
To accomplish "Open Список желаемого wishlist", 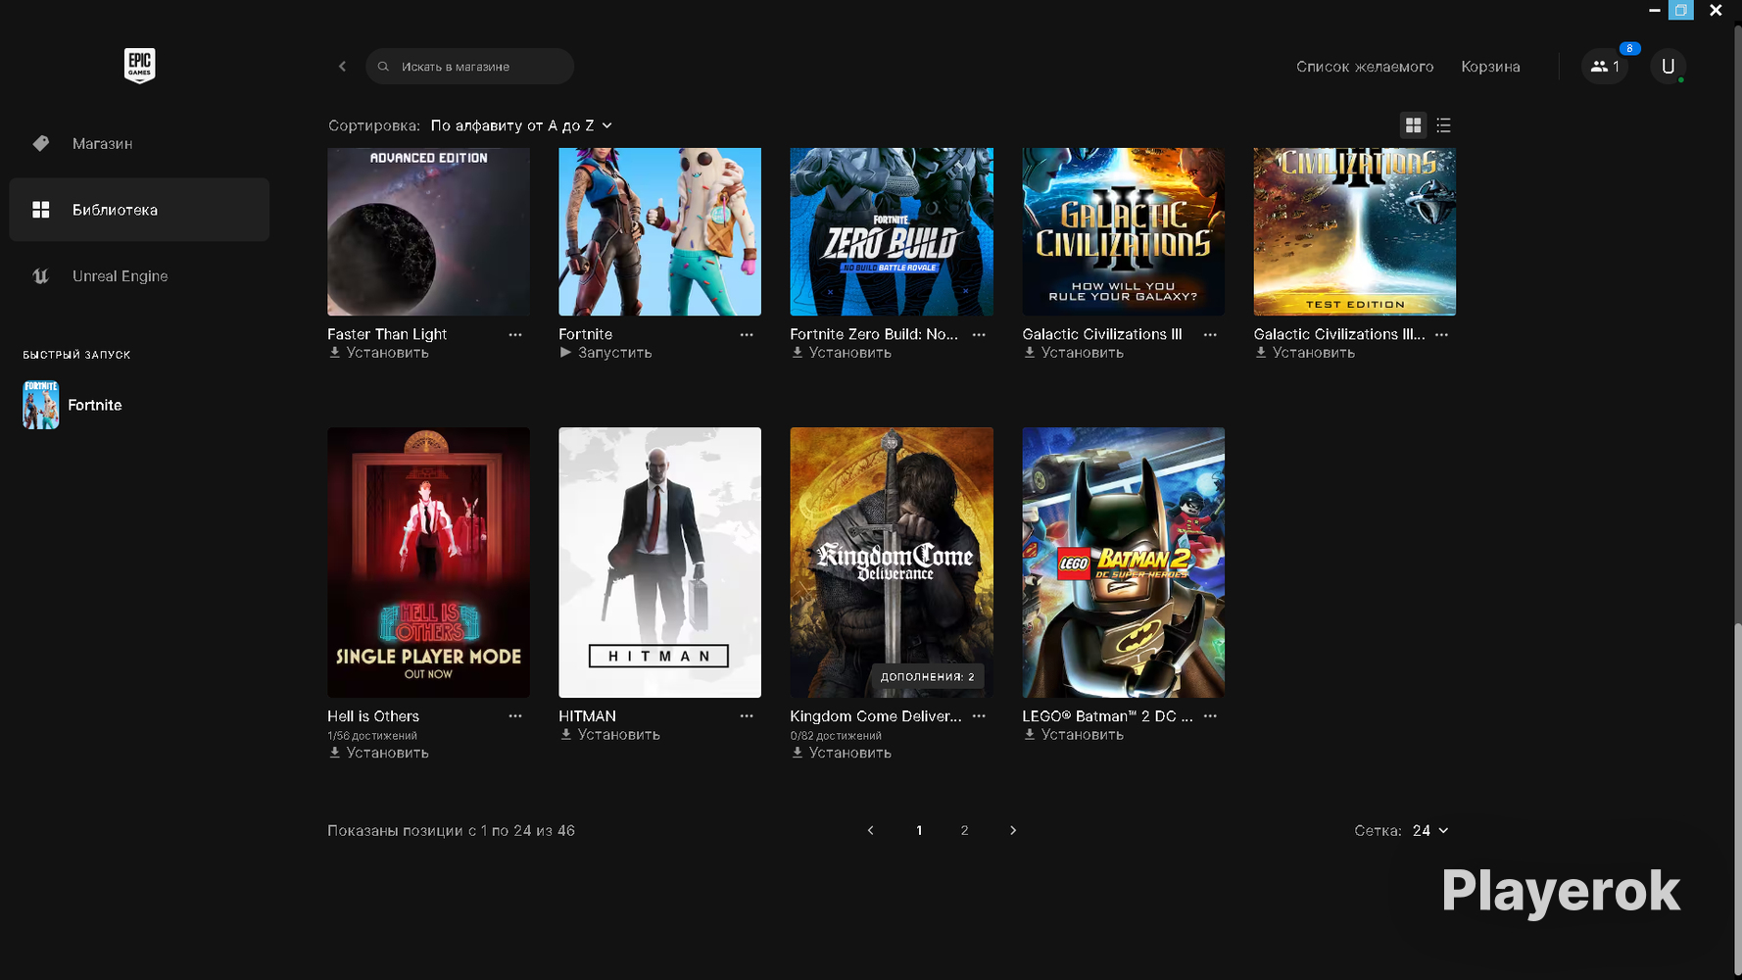I will [x=1365, y=67].
